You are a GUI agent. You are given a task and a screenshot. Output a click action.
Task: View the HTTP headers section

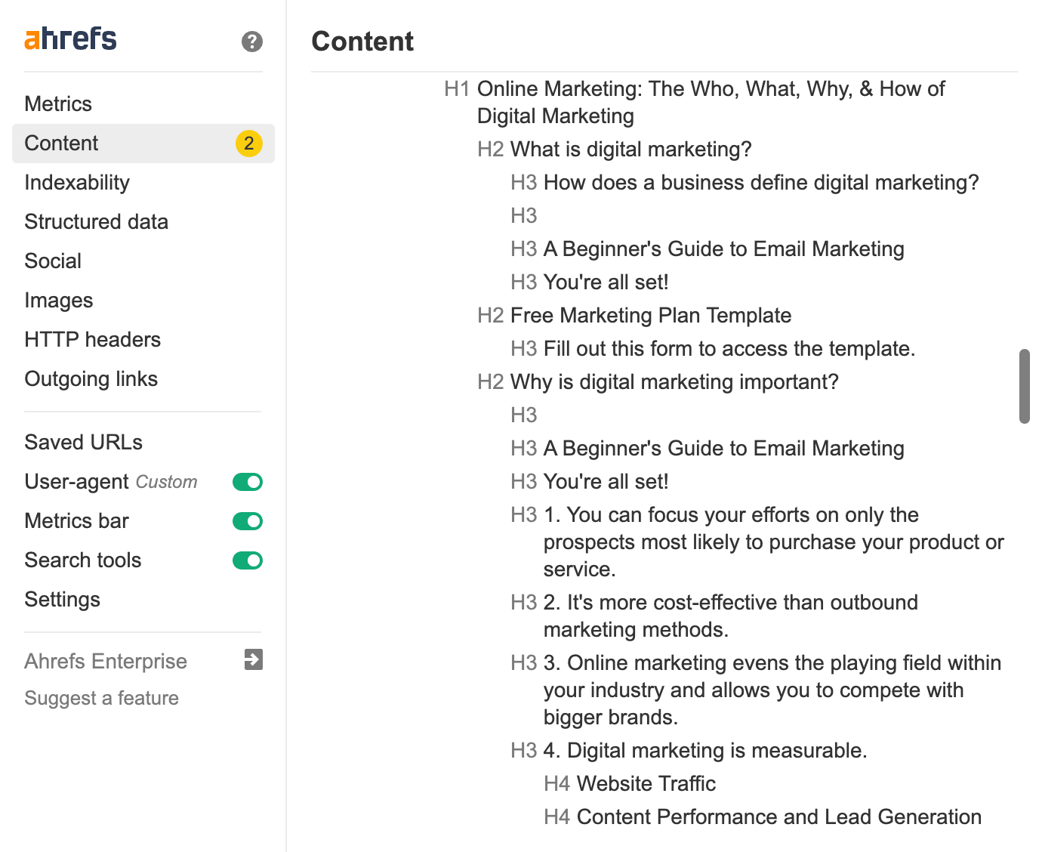point(92,339)
